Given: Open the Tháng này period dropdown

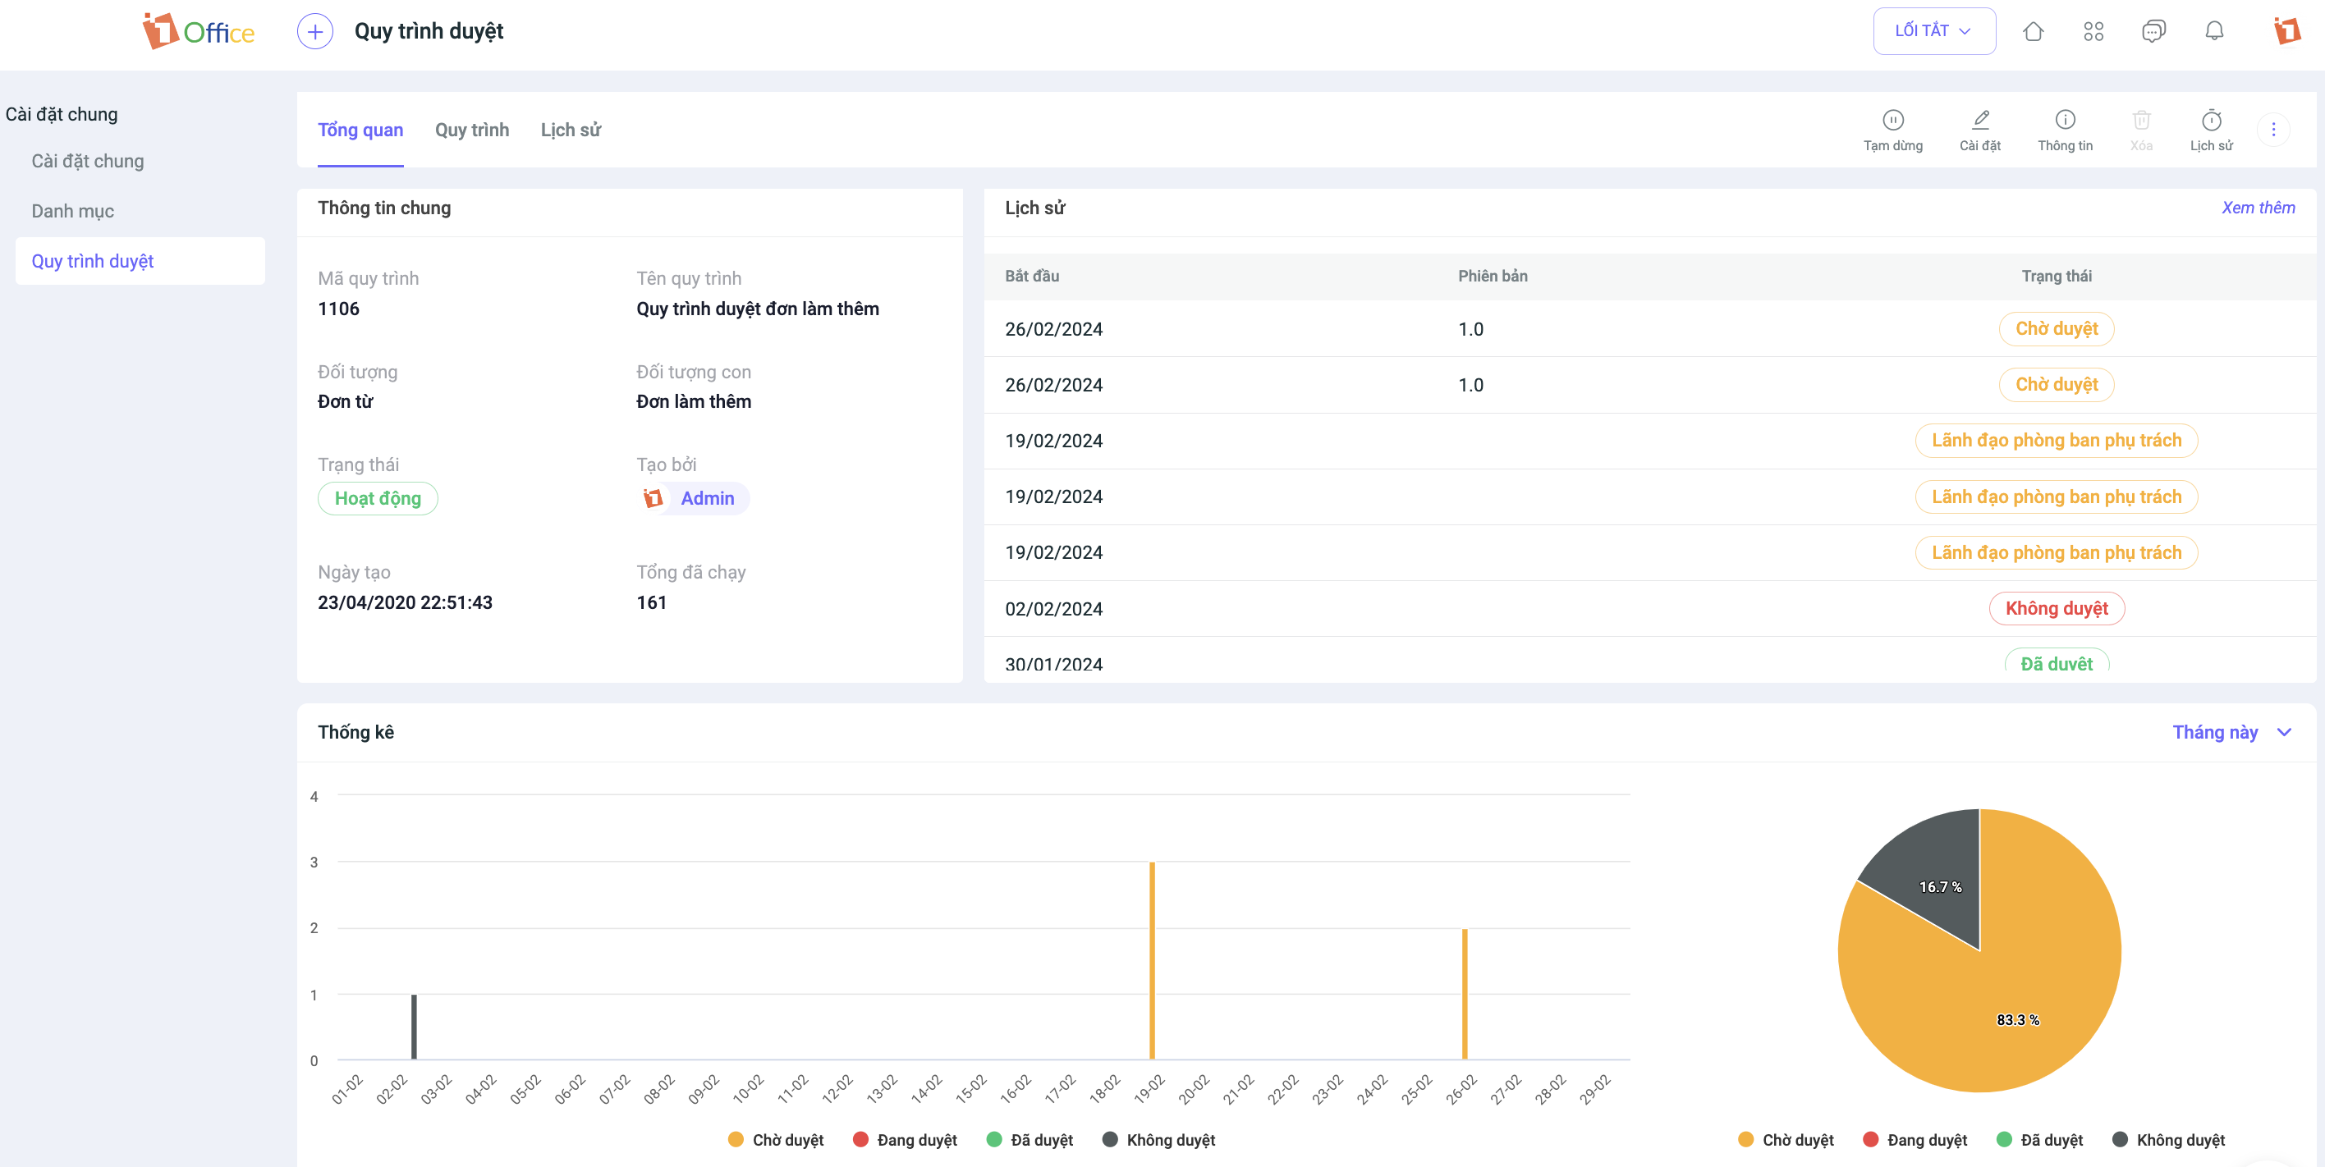Looking at the screenshot, I should point(2231,732).
